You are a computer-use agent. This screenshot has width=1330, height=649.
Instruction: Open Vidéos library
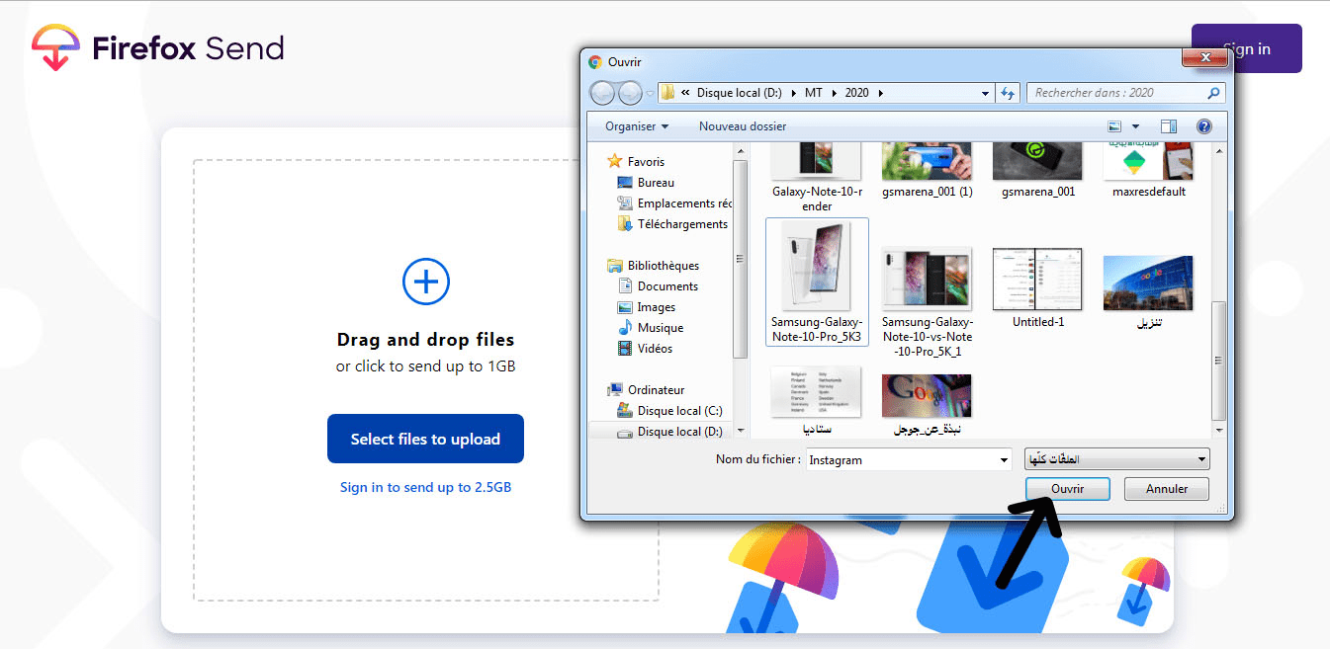645,349
